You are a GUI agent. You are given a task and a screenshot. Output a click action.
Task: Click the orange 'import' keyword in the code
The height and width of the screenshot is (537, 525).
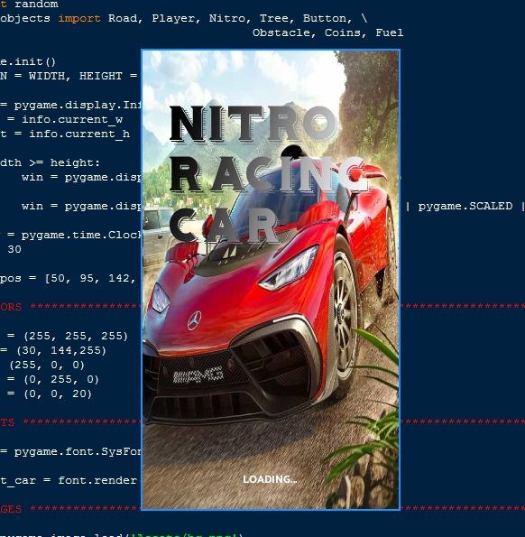point(79,18)
